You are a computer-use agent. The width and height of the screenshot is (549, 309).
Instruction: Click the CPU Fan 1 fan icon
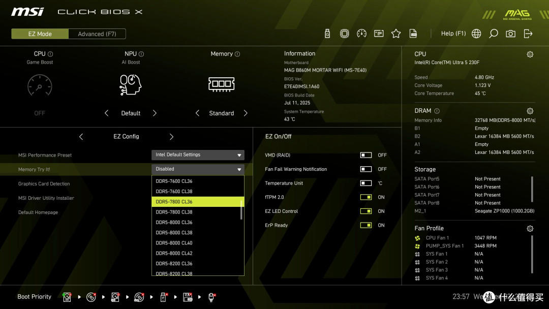tap(417, 238)
